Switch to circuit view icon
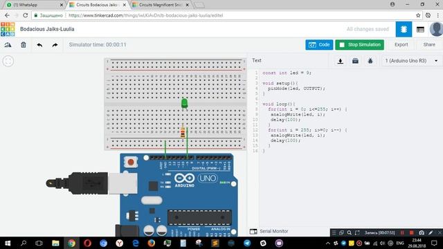The width and height of the screenshot is (443, 249). (x=404, y=29)
